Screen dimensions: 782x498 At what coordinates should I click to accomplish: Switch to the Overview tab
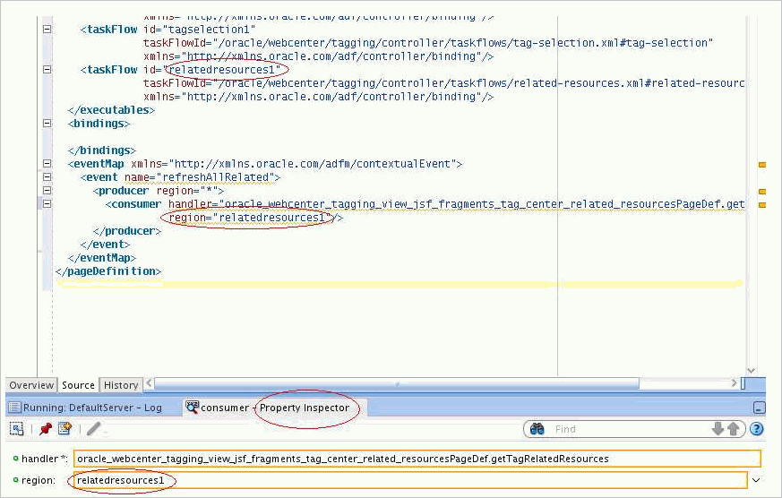pyautogui.click(x=31, y=385)
